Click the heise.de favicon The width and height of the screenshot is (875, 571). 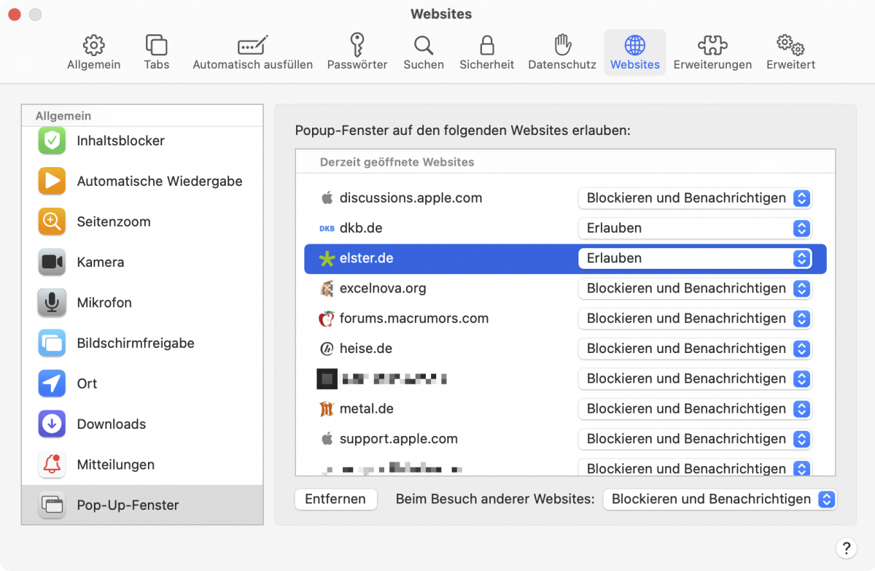pos(327,349)
